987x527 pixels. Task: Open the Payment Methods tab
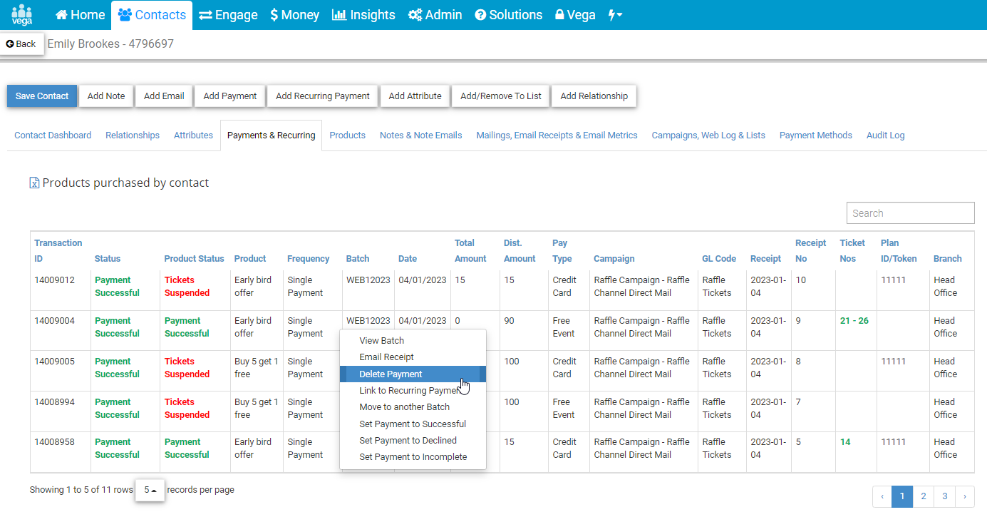click(x=815, y=135)
